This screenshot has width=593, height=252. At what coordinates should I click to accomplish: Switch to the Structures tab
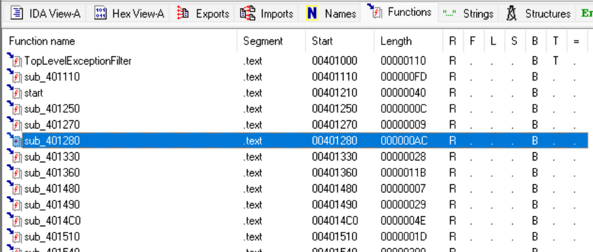tap(538, 14)
